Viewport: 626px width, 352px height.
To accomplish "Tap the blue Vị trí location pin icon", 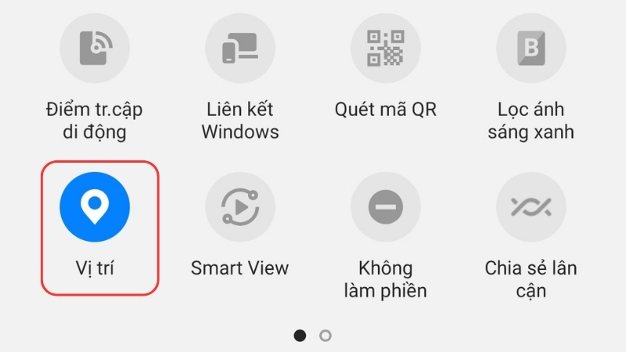I will tap(95, 207).
